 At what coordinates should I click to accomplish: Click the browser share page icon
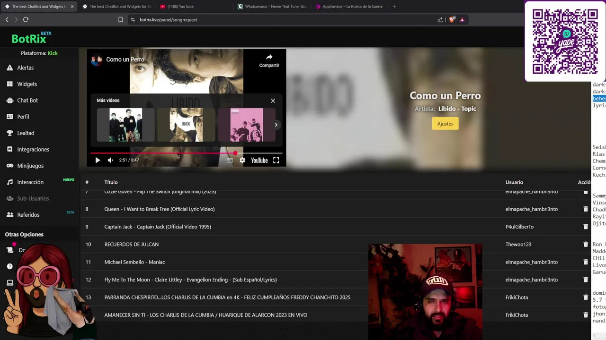440,19
